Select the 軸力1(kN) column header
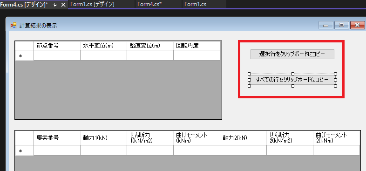 (x=104, y=138)
